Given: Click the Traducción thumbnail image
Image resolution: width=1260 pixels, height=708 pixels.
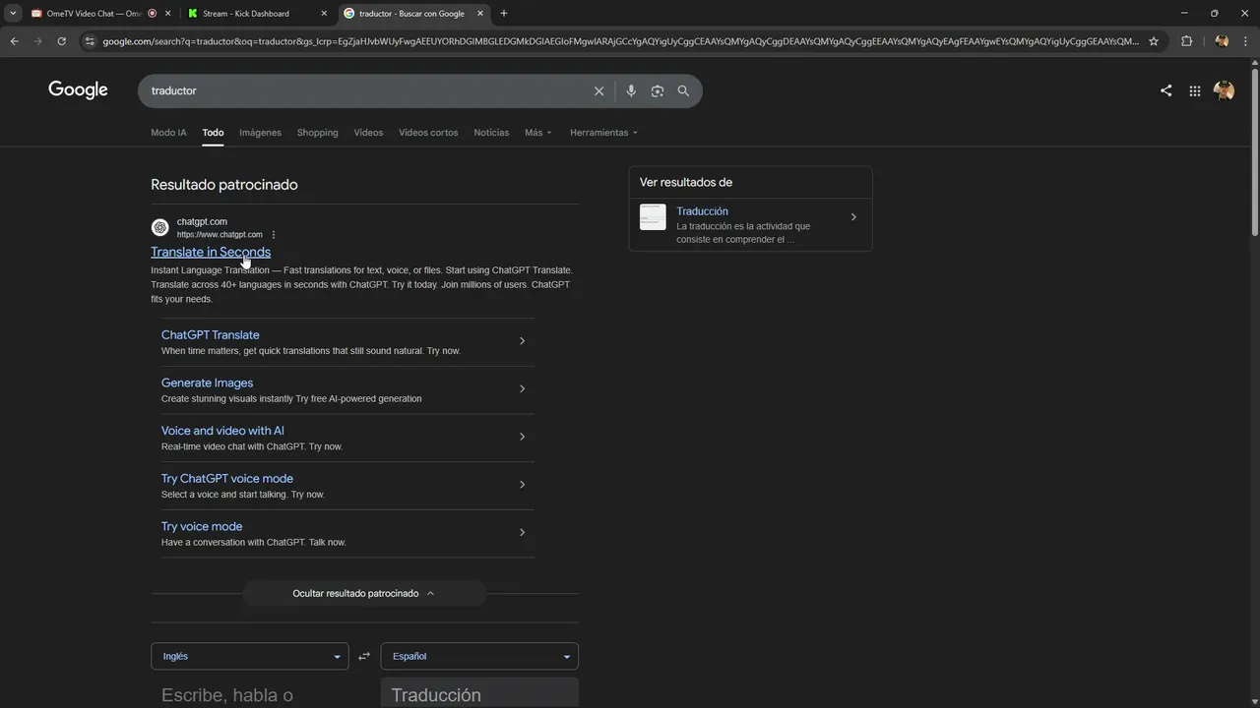Looking at the screenshot, I should coord(653,217).
